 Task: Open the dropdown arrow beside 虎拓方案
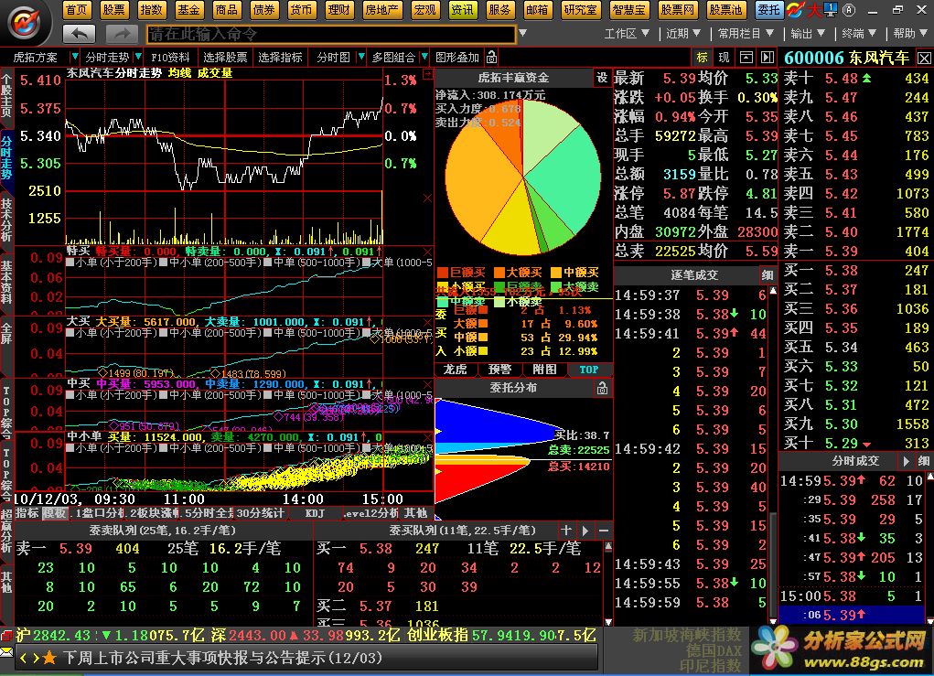pos(74,58)
